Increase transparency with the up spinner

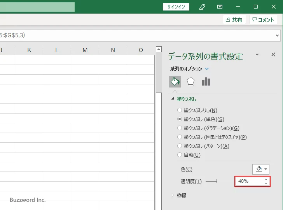coord(266,179)
